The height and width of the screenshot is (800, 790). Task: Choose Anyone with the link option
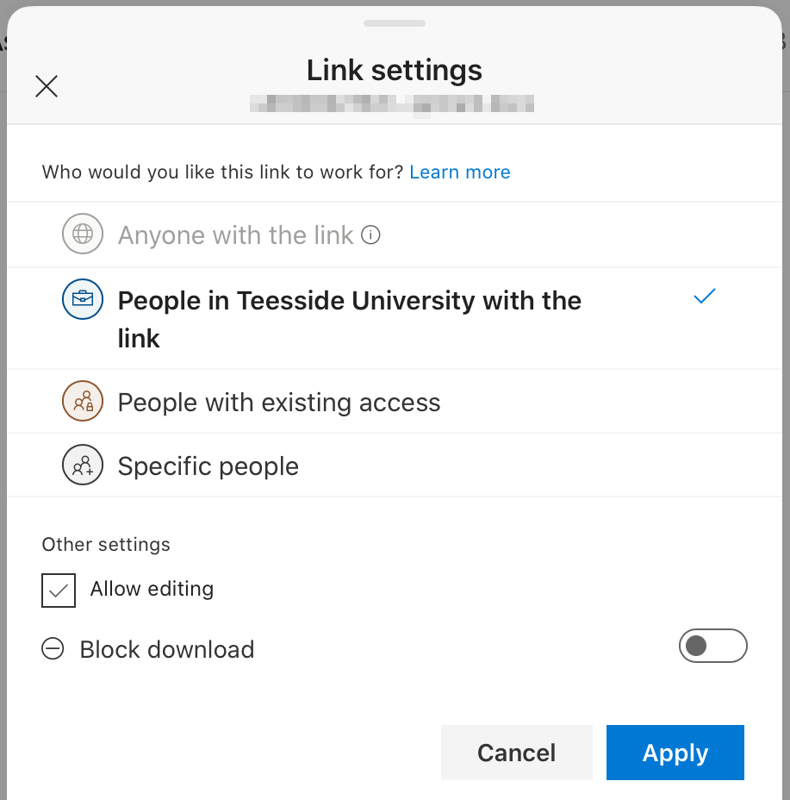[x=235, y=234]
